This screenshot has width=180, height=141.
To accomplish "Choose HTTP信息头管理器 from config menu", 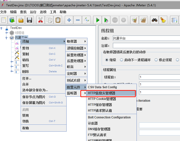I will [x=111, y=93].
